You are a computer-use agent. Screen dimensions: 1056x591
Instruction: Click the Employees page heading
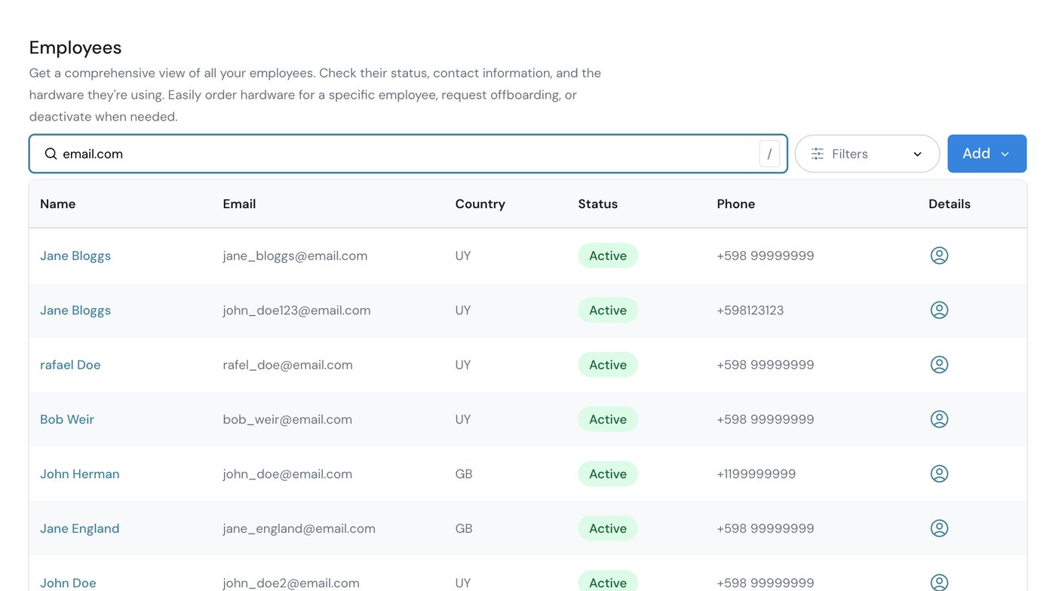point(75,47)
